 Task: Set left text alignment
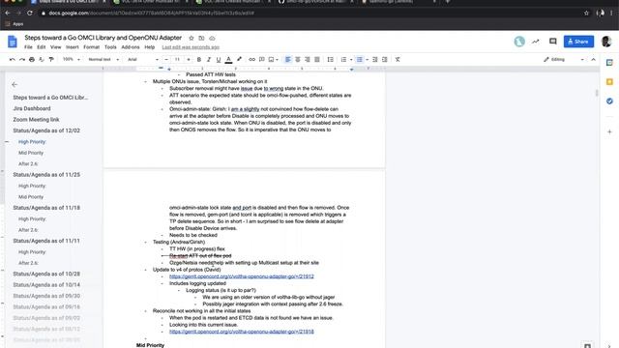[x=288, y=60]
